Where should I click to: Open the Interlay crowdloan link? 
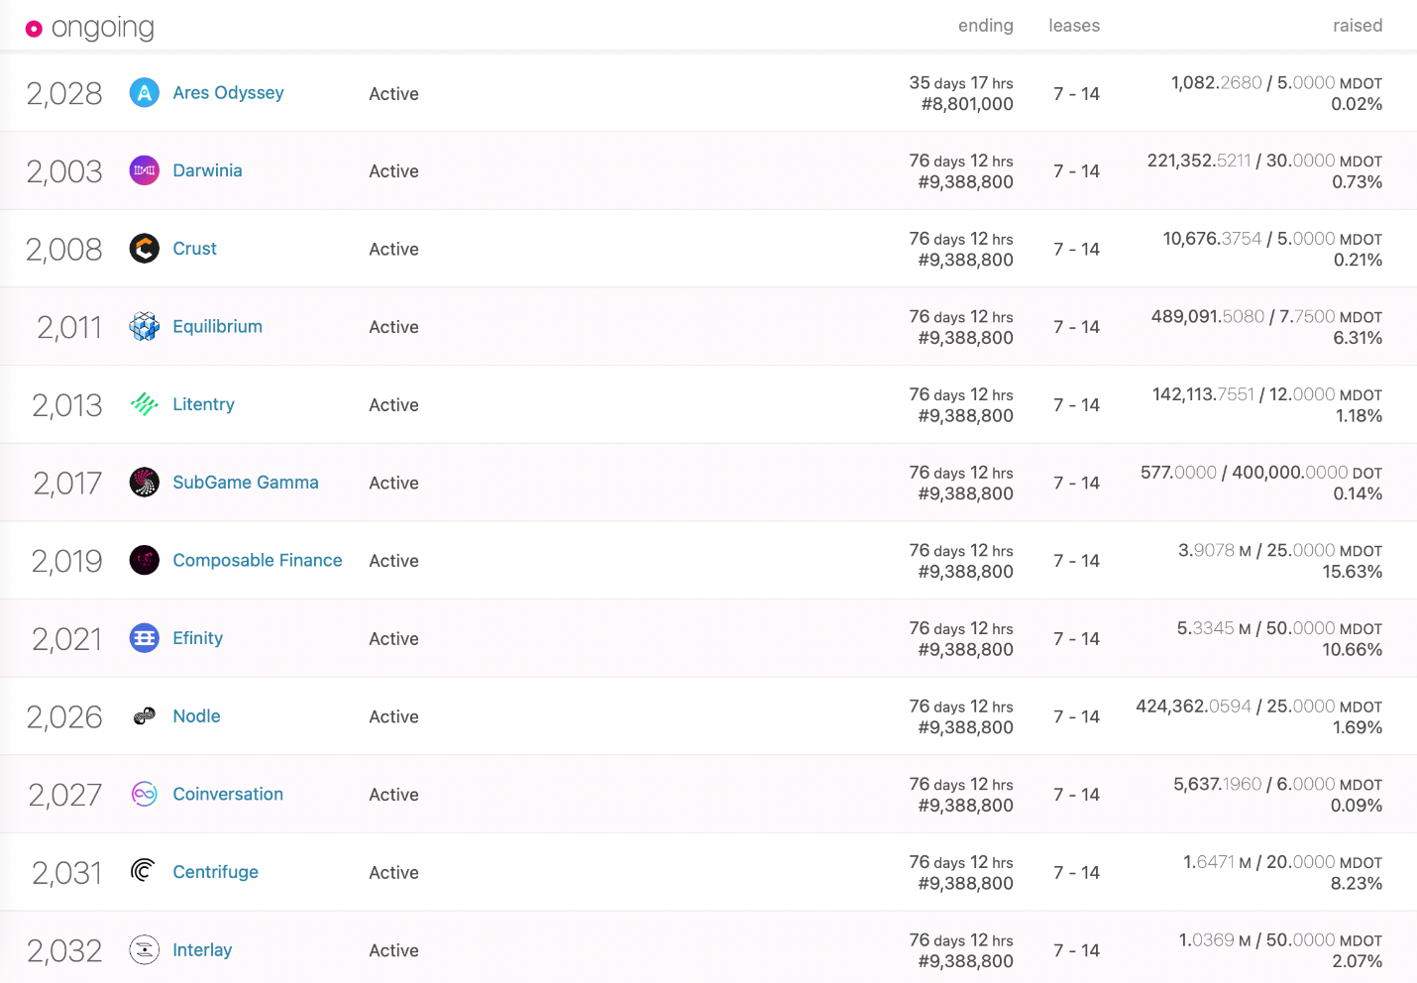(202, 950)
